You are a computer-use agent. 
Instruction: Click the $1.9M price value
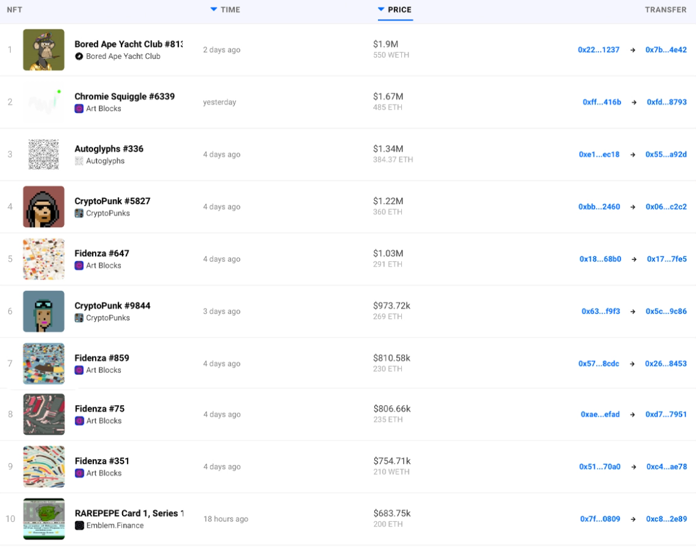386,44
